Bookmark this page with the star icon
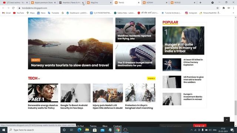 pos(217,8)
